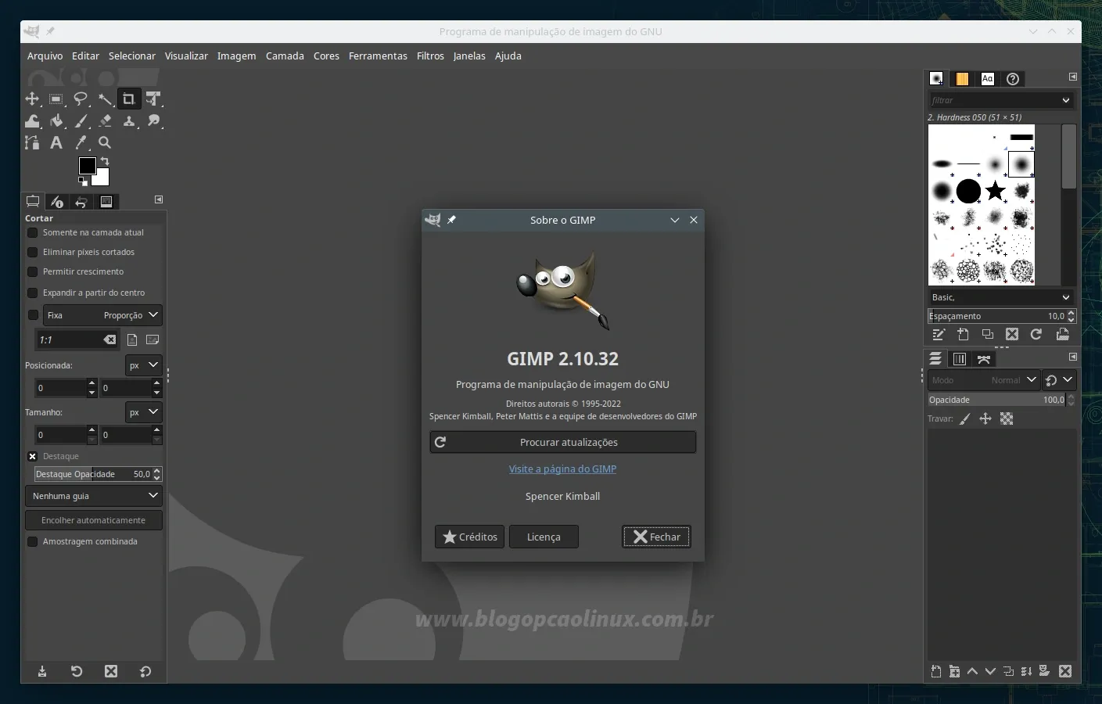Image resolution: width=1102 pixels, height=704 pixels.
Task: Click the layer mask icon at panel bottom
Action: click(x=1044, y=671)
